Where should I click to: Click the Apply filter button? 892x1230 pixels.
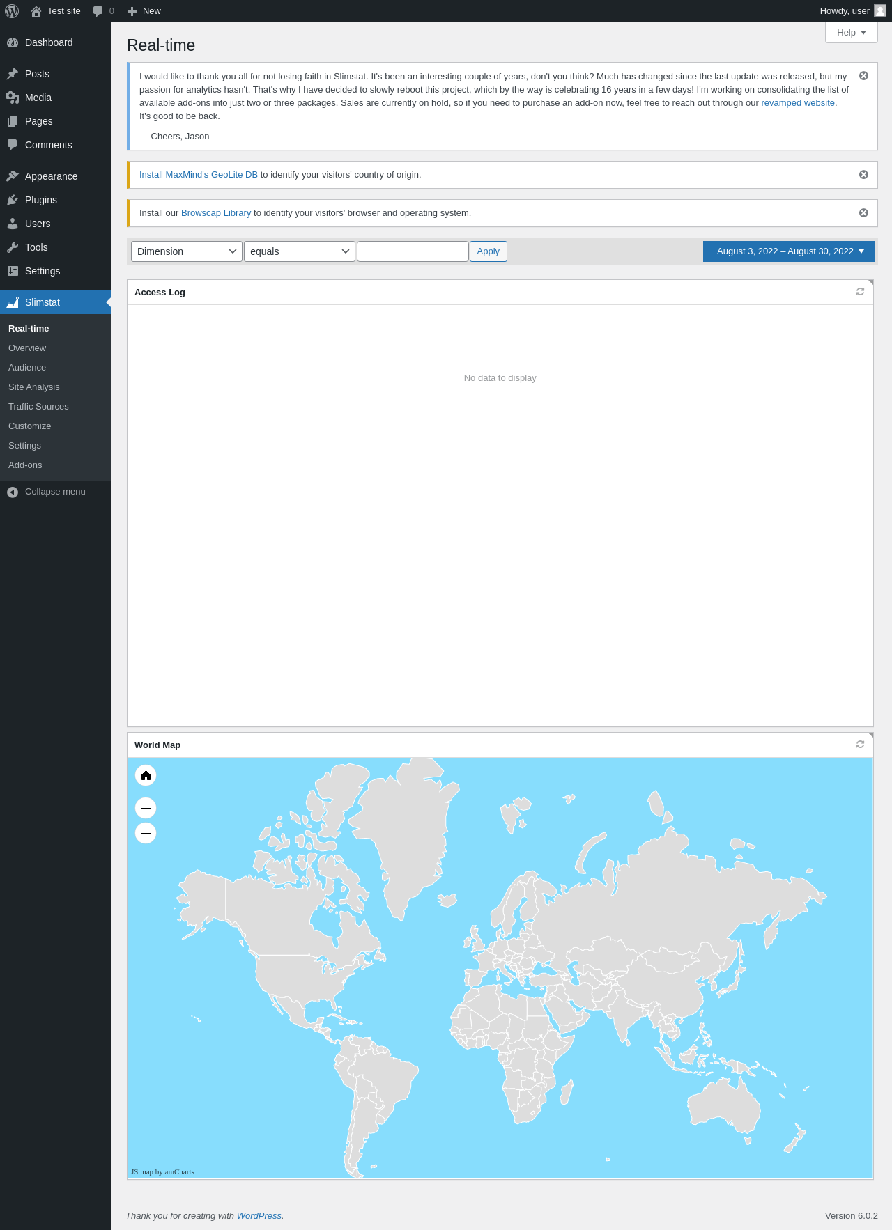pyautogui.click(x=489, y=251)
